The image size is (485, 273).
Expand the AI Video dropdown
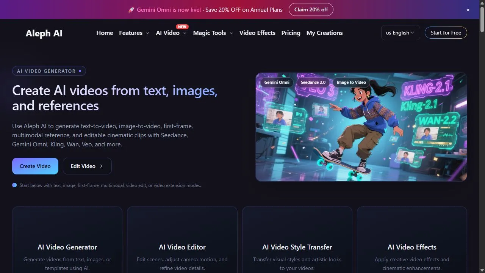click(171, 33)
